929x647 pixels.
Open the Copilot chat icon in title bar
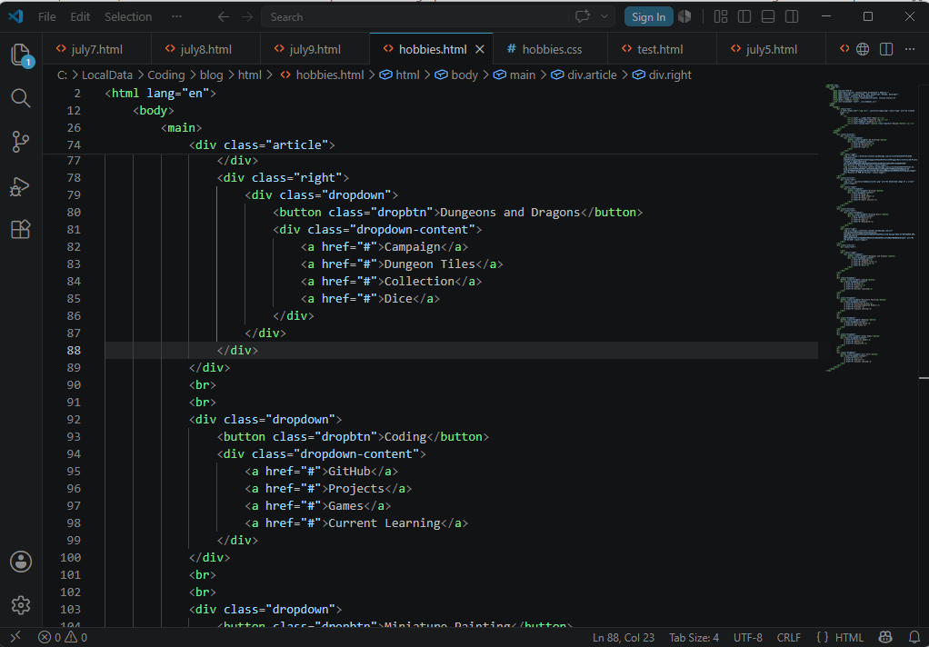(x=583, y=16)
